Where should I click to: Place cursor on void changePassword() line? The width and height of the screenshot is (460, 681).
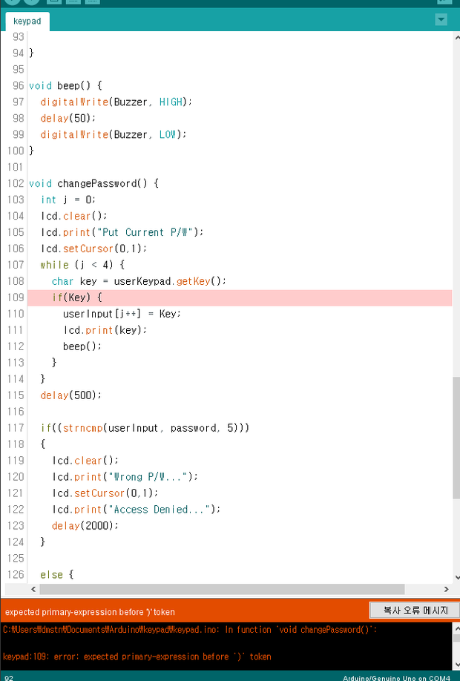pos(93,183)
